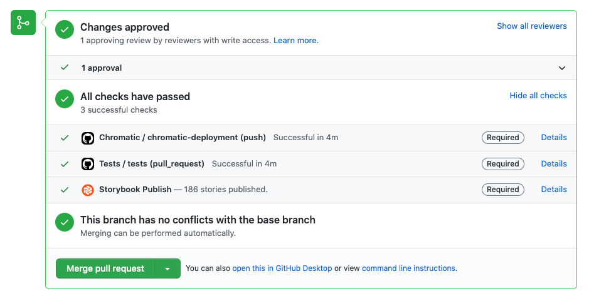
Task: Click green checkmark circle beside no conflicts message
Action: (65, 222)
